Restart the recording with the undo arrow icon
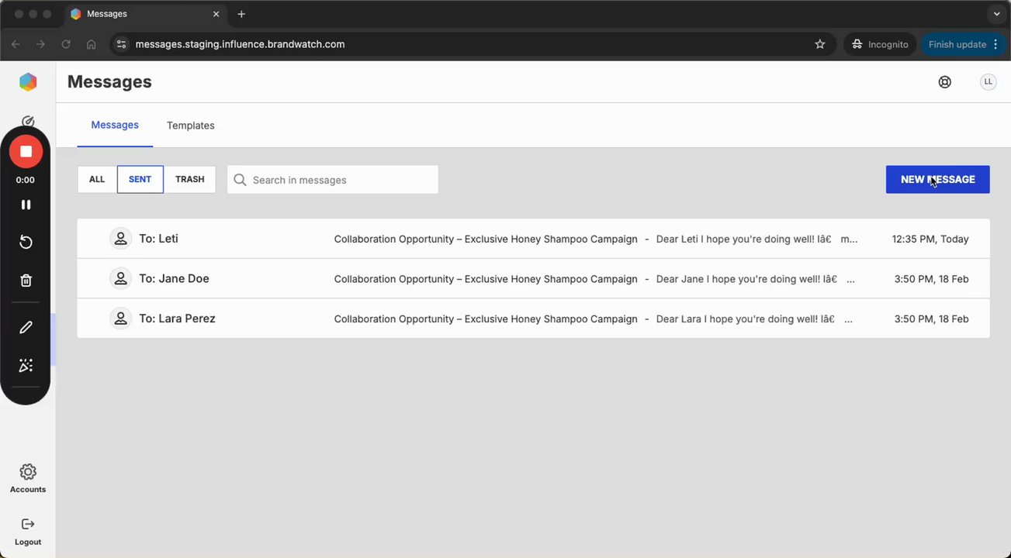This screenshot has width=1011, height=558. [26, 243]
